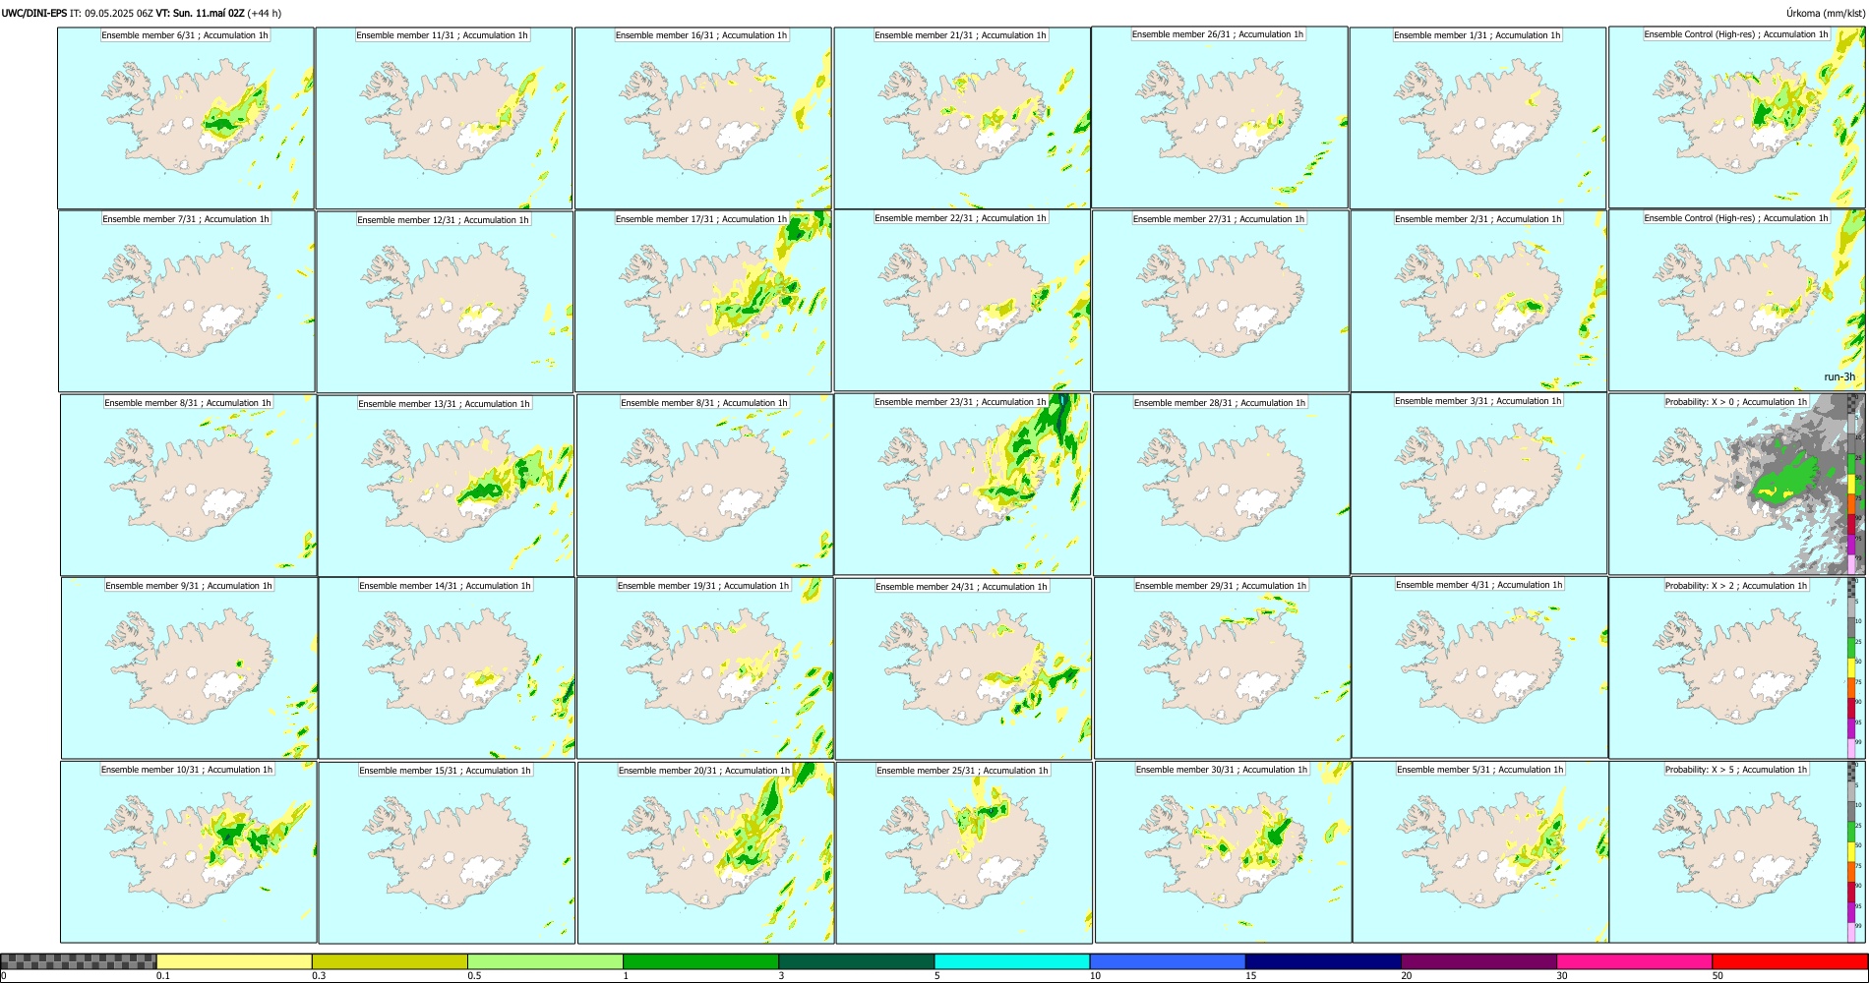The height and width of the screenshot is (983, 1869).
Task: Click the 'Ensemble member 4/31 ; Accumulation 1h' label
Action: tap(1478, 585)
